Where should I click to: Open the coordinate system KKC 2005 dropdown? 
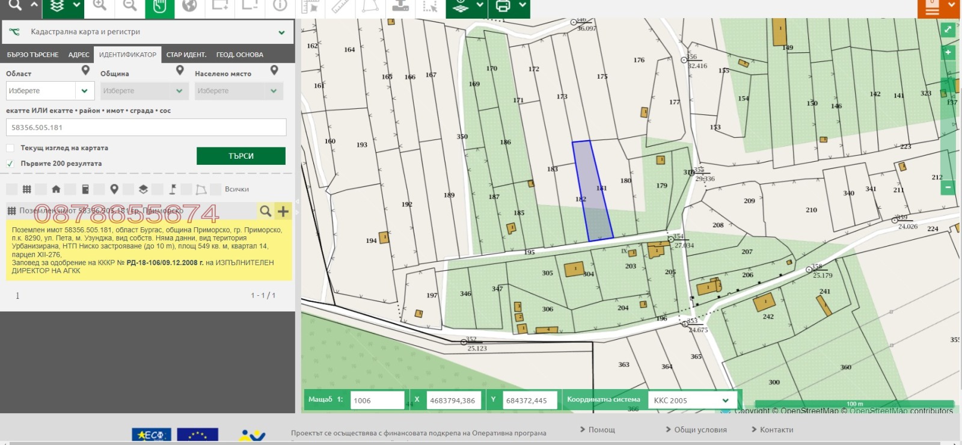691,400
